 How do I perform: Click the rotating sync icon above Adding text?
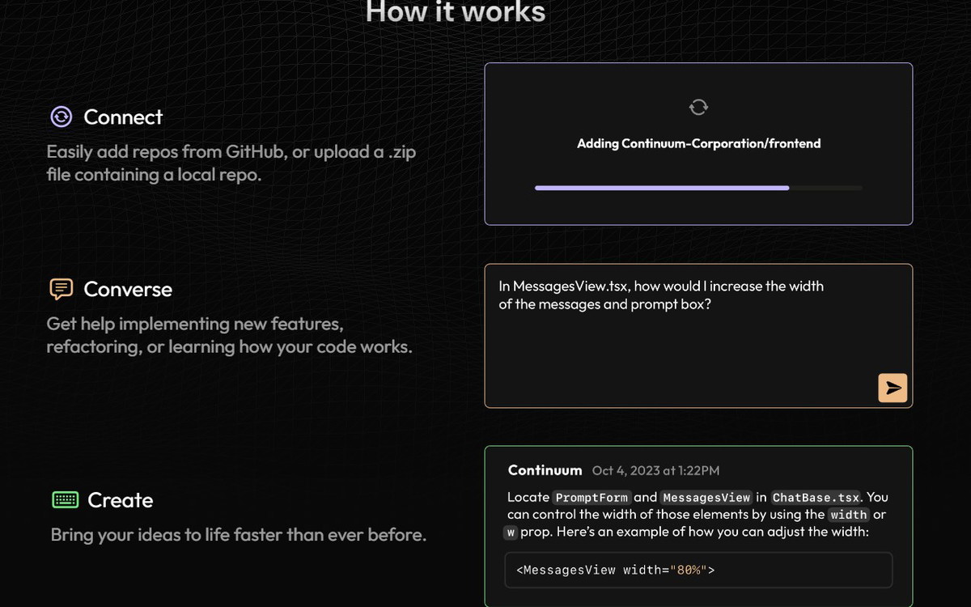point(698,107)
